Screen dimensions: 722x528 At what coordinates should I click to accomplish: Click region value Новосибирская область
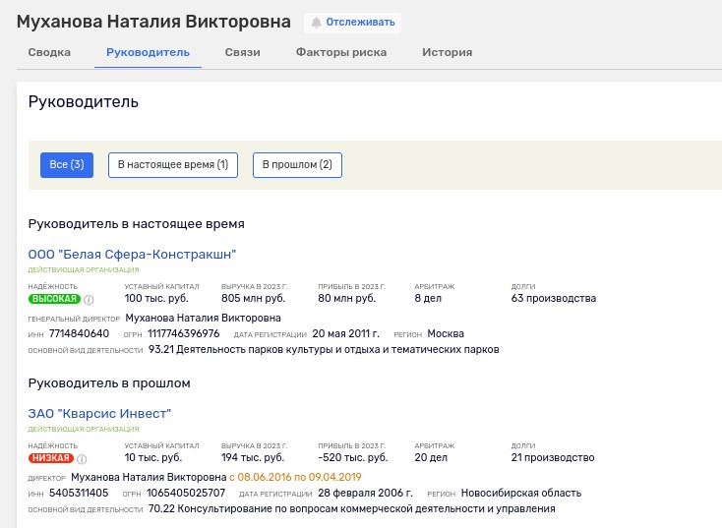521,493
